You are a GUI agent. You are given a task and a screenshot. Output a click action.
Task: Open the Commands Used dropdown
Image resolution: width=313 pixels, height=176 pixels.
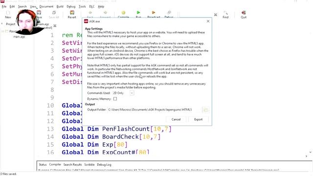tap(132, 93)
